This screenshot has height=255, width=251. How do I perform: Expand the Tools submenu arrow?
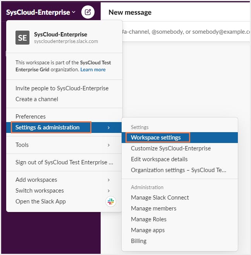tap(108, 145)
